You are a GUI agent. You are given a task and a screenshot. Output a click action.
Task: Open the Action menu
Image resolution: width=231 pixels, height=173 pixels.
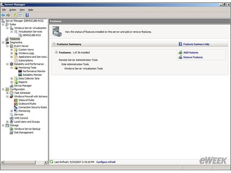tap(13, 10)
